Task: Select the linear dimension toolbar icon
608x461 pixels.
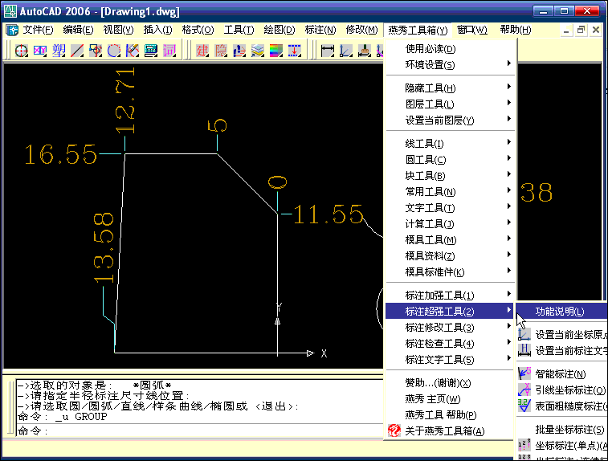Action: [328, 51]
